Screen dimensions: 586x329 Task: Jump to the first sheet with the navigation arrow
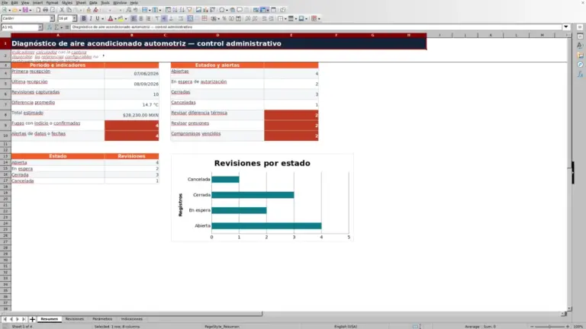(x=5, y=319)
